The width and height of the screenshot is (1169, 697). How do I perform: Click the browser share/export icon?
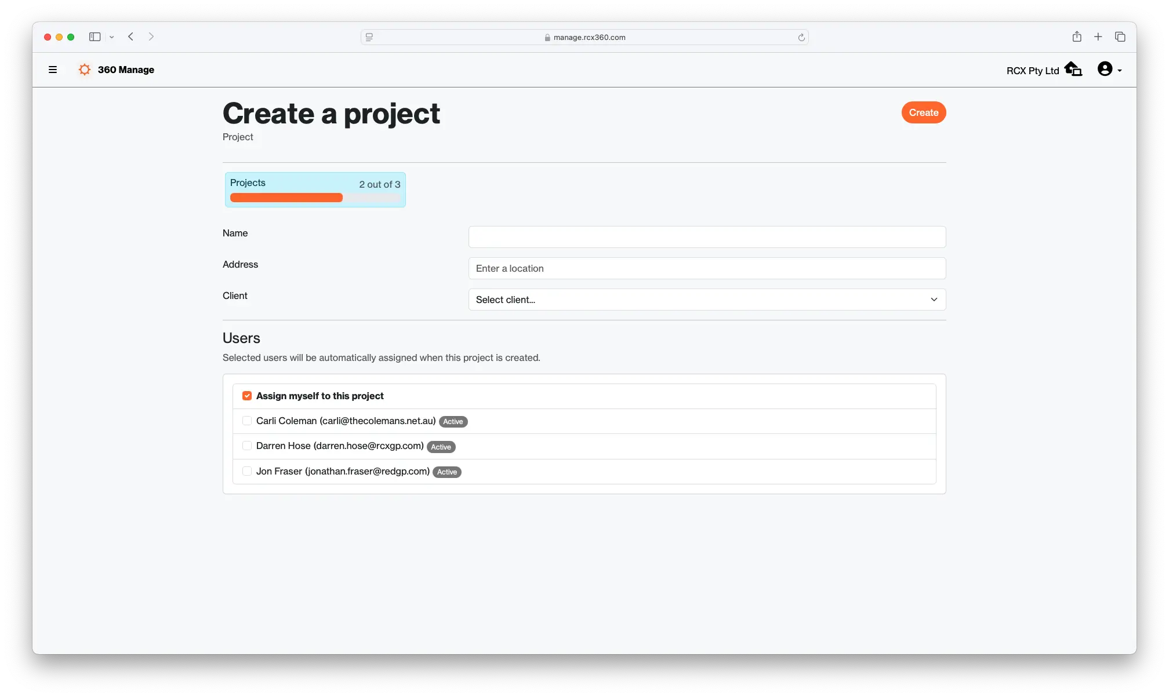(x=1076, y=37)
